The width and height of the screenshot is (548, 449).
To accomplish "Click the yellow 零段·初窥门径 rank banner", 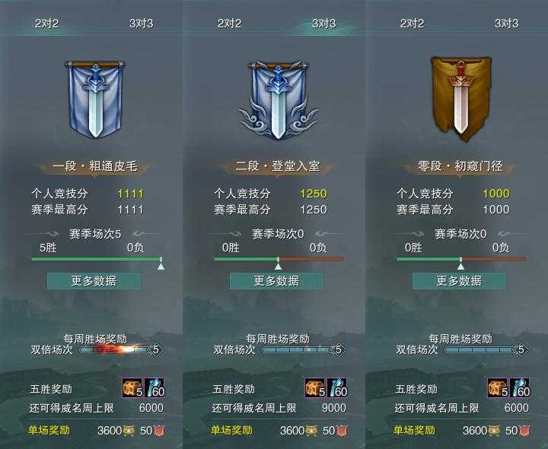I will (x=460, y=99).
